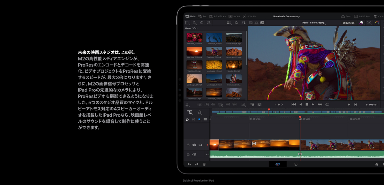Select the Landscape_01.mp4 clip
This screenshot has width=384, height=185.
point(214,79)
